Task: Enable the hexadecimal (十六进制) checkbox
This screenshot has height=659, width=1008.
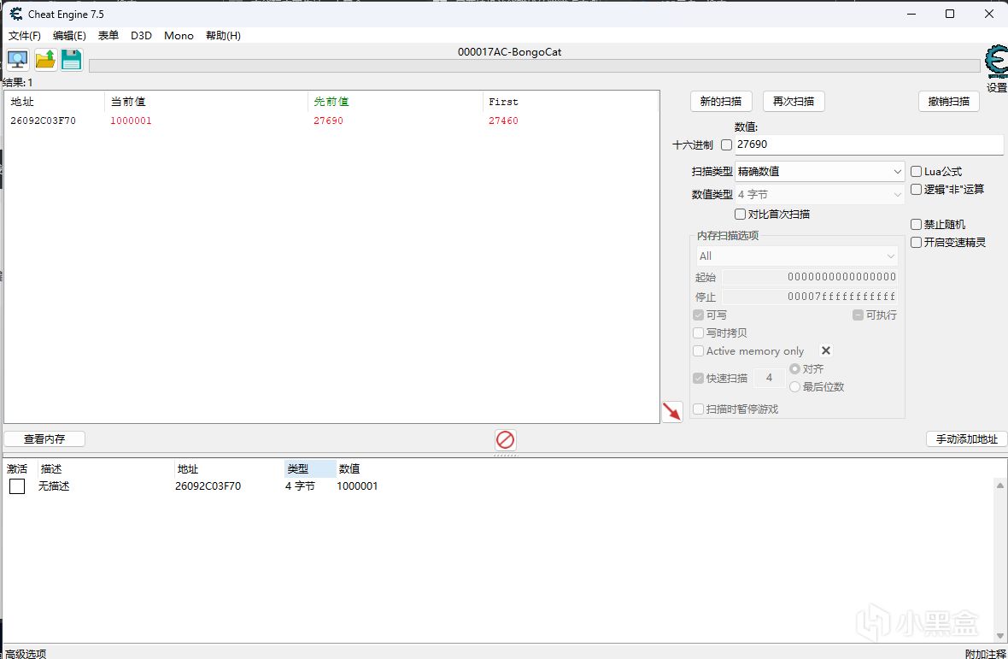Action: [x=726, y=144]
